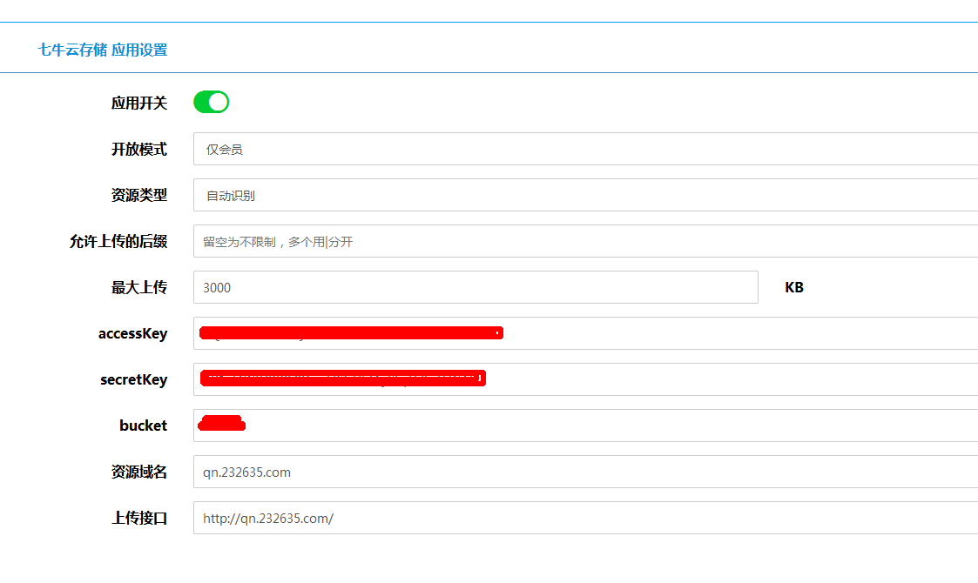Click the bucket label

tap(144, 426)
